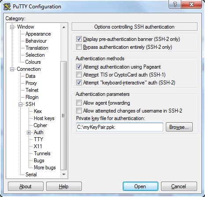205x197 pixels.
Task: Open the X11 category
Action: pyautogui.click(x=38, y=146)
